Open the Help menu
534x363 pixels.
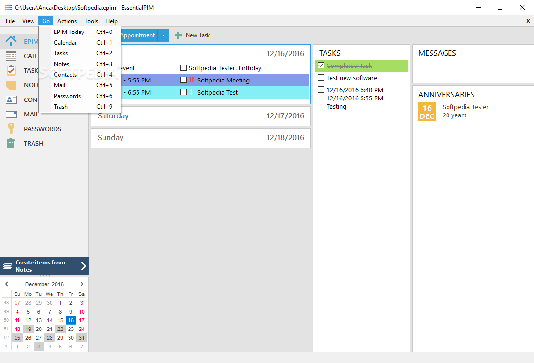111,21
